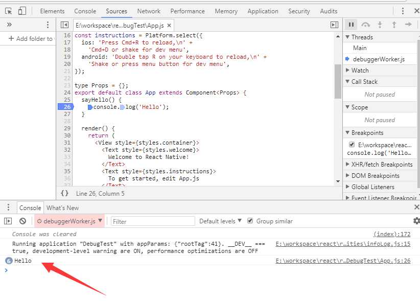
Task: Show more navigator tabs (double chevron)
Action: coord(9,25)
